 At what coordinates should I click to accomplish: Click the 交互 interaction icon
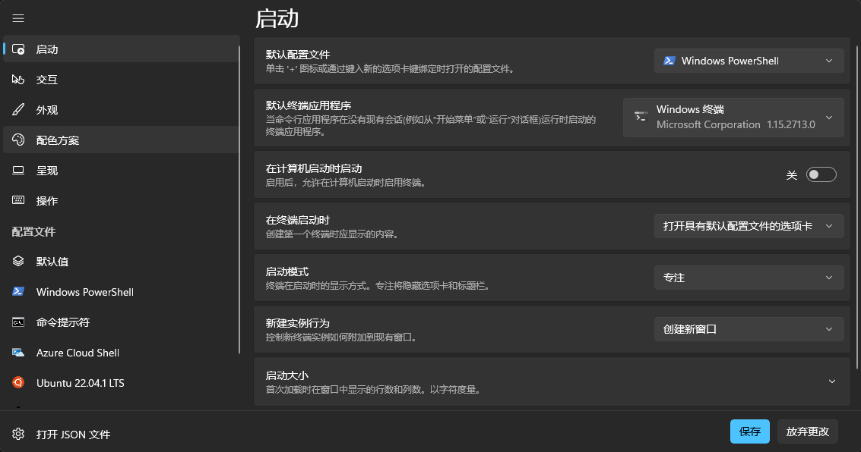coord(19,80)
